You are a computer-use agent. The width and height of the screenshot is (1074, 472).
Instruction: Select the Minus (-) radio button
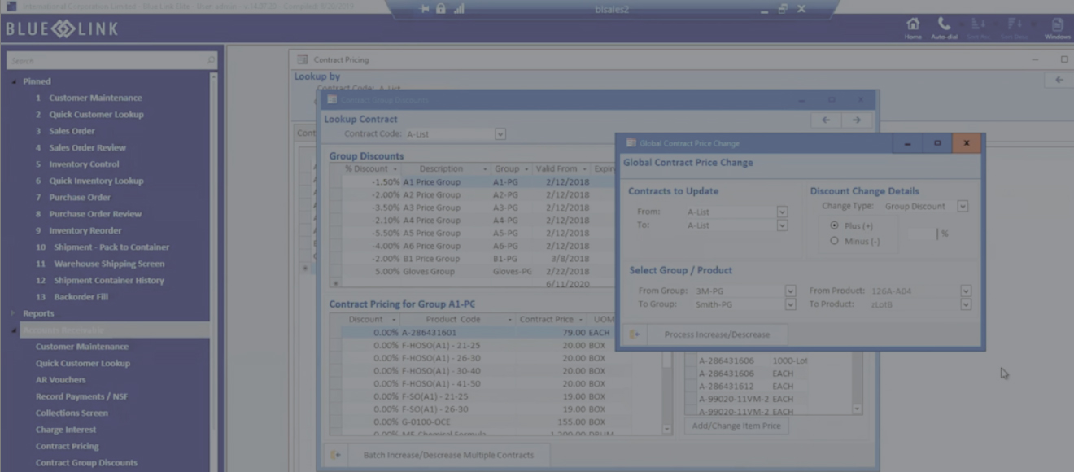click(834, 241)
